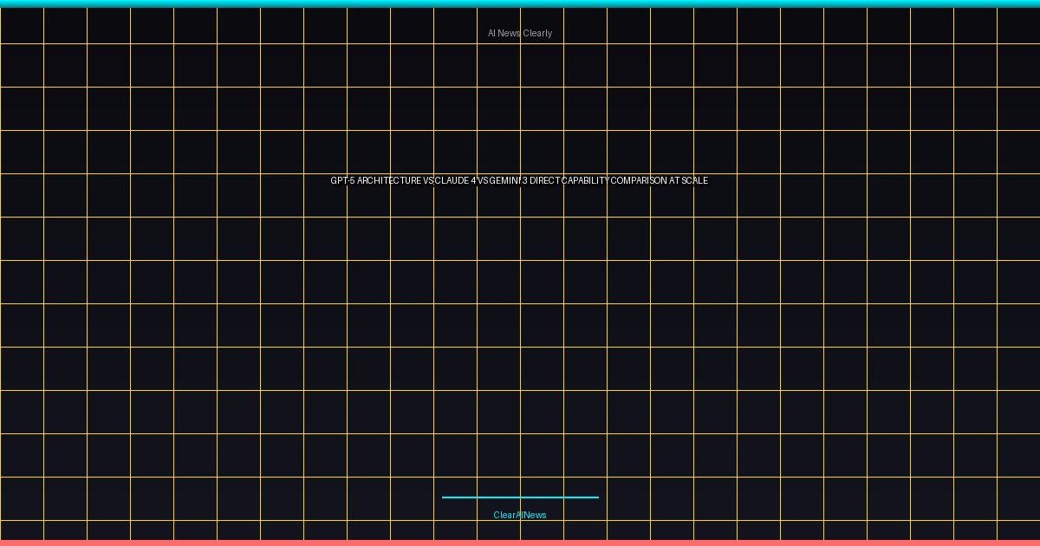Click the cyan divider line above ClearAINews
The height and width of the screenshot is (546, 1040).
(x=520, y=497)
